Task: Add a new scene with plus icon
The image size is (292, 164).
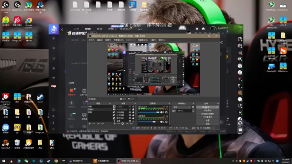Action: point(90,124)
